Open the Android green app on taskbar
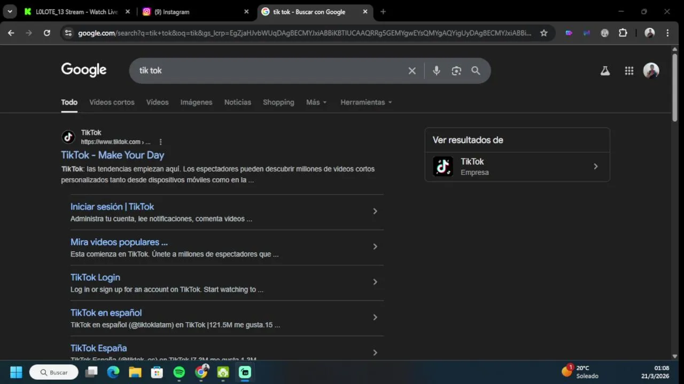The width and height of the screenshot is (684, 384). 223,372
